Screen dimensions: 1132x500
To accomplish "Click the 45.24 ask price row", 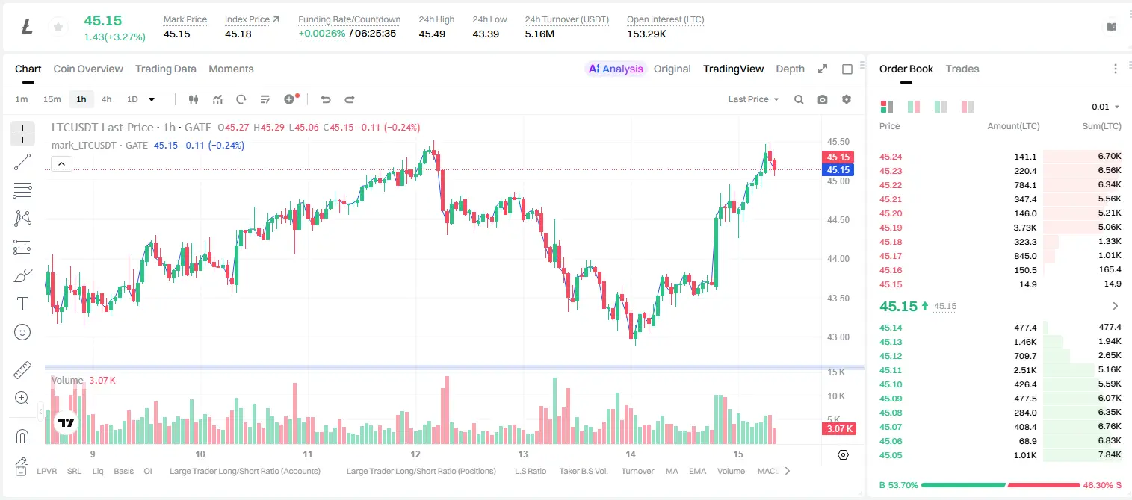I will (x=1000, y=157).
